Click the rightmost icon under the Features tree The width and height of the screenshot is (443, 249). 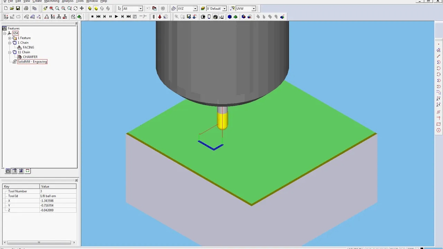28,171
